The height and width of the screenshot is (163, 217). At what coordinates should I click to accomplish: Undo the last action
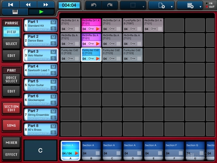(94, 5)
